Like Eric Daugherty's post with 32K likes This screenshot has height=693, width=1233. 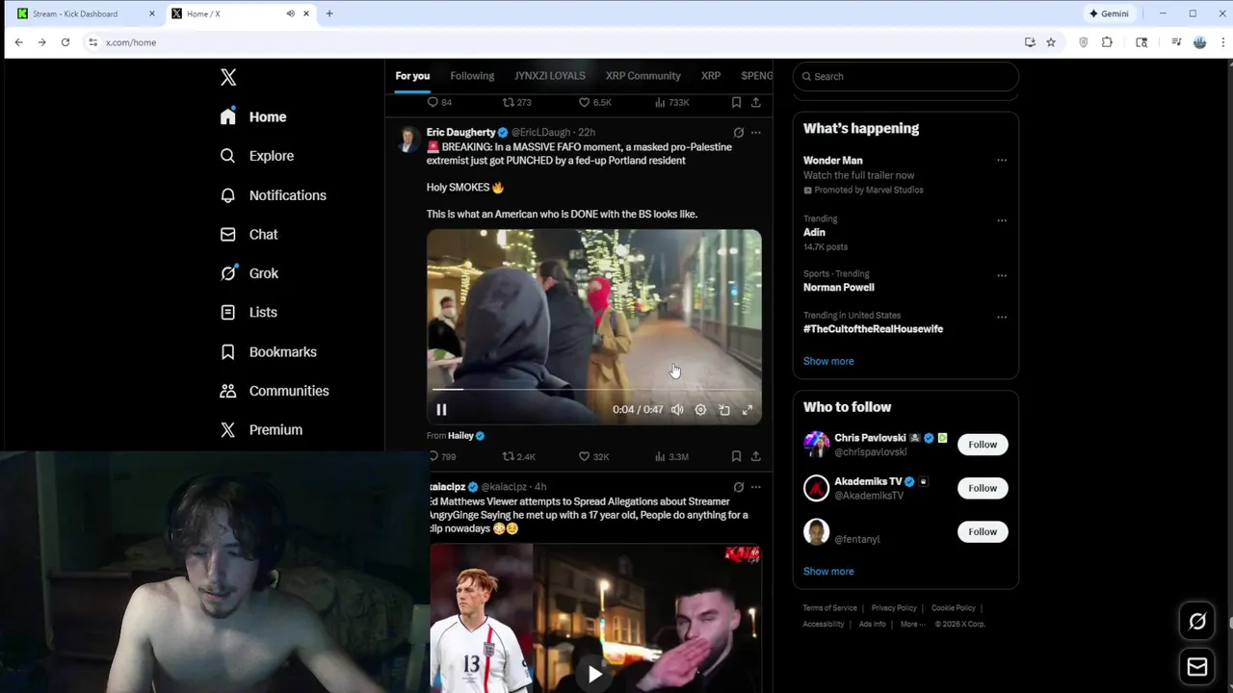[x=593, y=456]
